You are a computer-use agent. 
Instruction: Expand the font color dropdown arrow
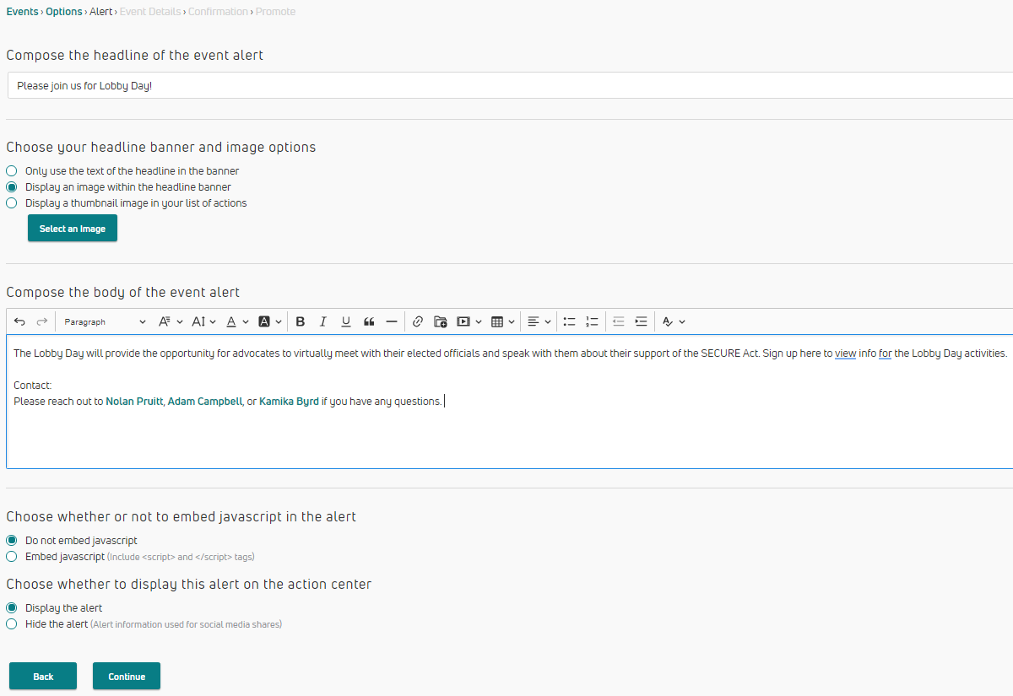[246, 321]
